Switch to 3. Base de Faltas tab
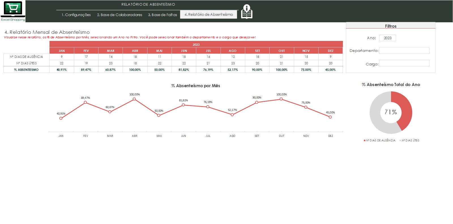453x224 pixels. point(163,15)
